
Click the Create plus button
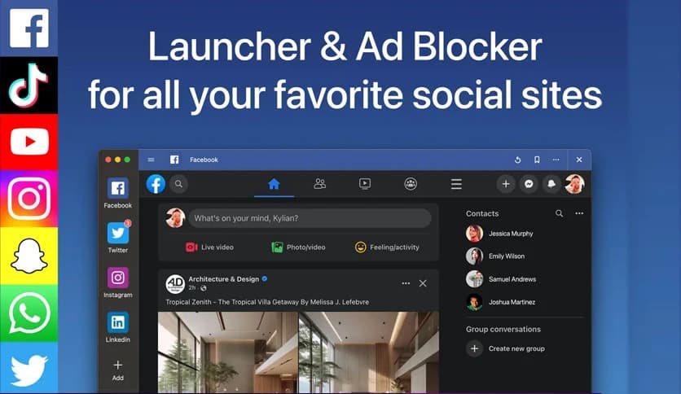[x=506, y=184]
